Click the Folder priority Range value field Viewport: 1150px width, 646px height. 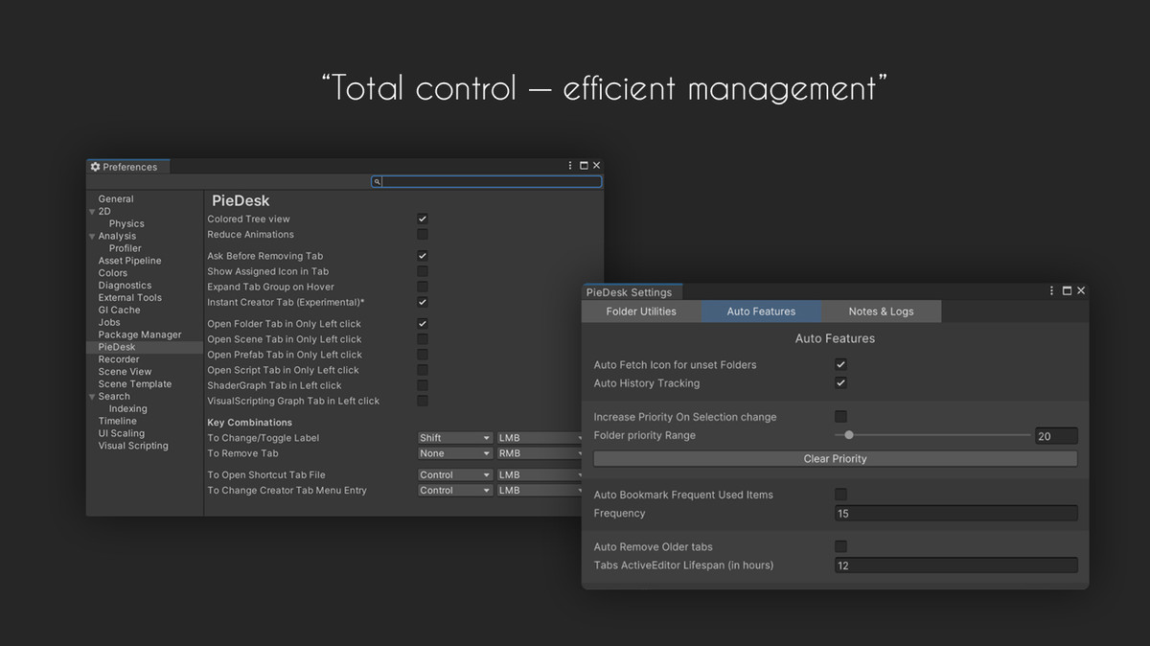pos(1056,436)
